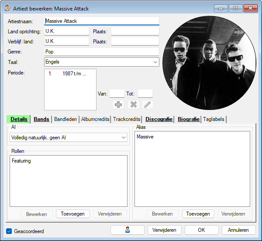Click the edit period pencil icon
Image resolution: width=262 pixels, height=241 pixels.
[148, 104]
